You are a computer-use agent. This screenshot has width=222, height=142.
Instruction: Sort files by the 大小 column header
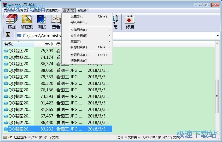coord(44,44)
